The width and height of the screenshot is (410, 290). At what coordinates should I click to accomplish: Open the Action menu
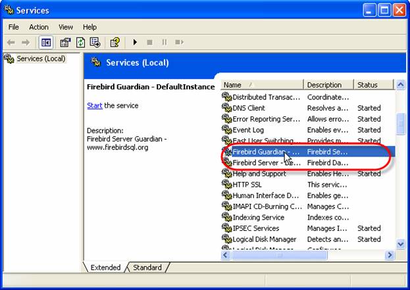[38, 27]
